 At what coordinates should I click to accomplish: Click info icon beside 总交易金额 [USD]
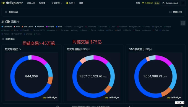[x=89, y=49]
